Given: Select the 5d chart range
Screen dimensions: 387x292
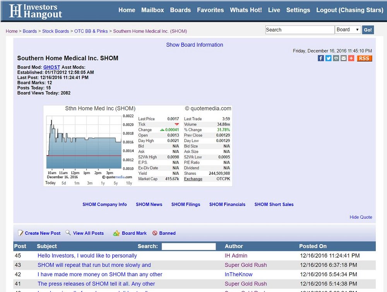Looking at the screenshot, I should coord(64,183).
